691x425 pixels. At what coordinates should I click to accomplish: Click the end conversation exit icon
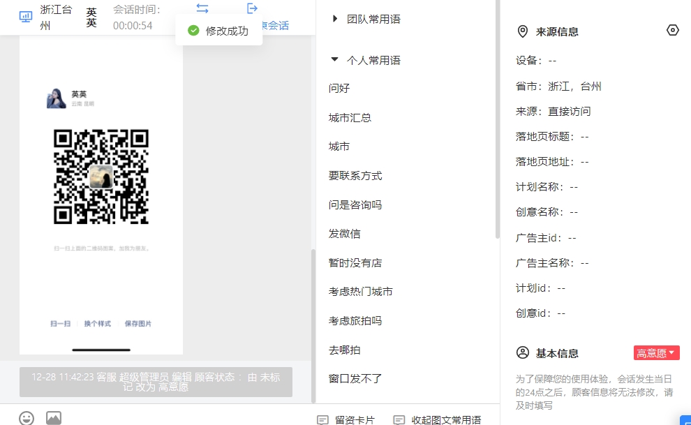[x=252, y=8]
